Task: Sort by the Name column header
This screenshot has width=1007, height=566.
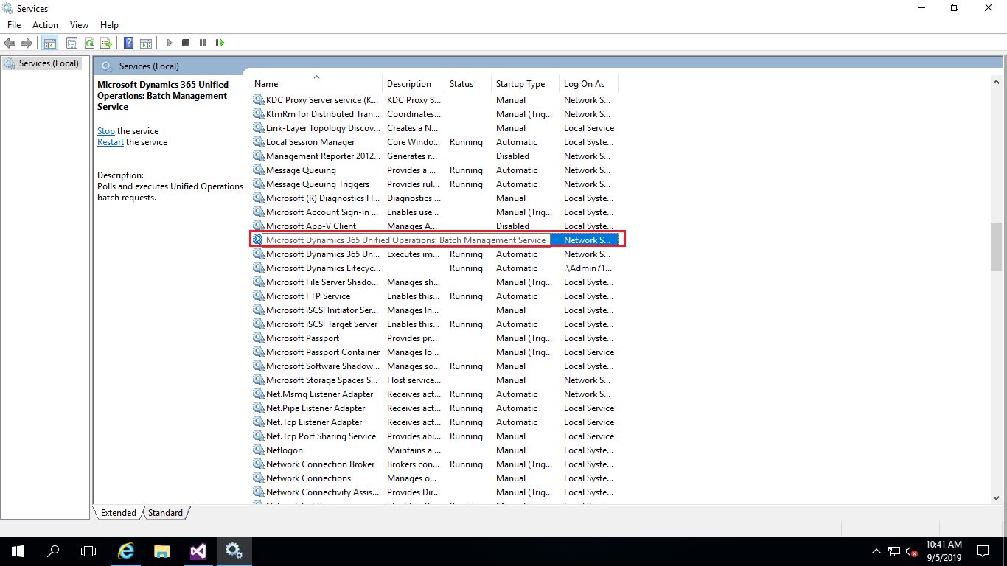Action: 317,84
